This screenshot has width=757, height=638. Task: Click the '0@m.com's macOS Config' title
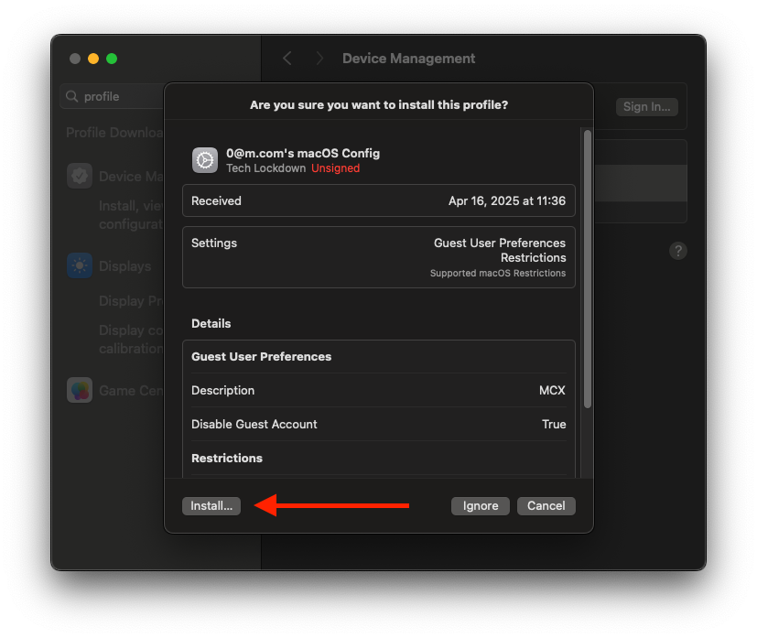[303, 153]
